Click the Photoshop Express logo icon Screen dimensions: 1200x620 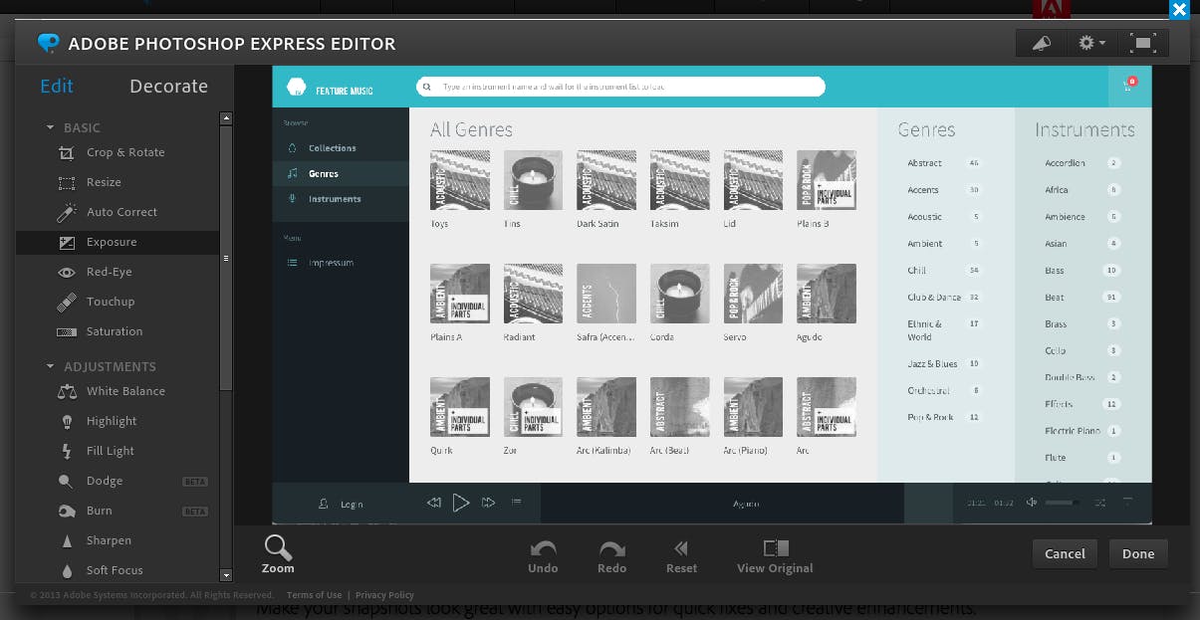pyautogui.click(x=48, y=43)
